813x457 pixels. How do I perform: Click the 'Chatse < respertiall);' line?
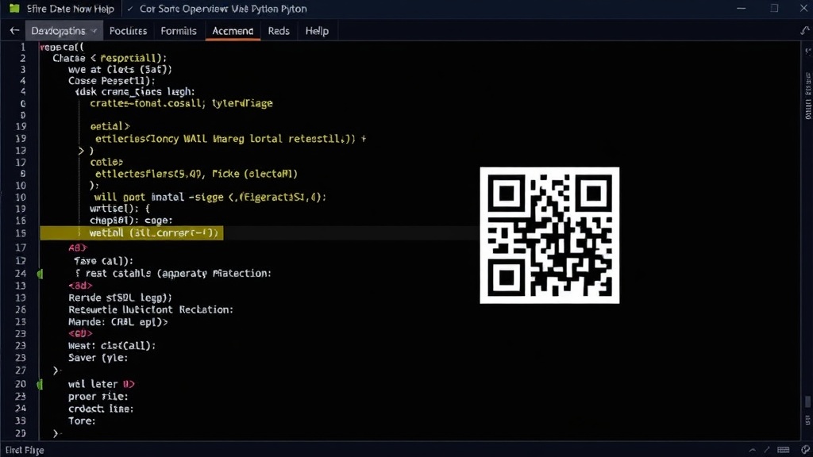coord(110,58)
